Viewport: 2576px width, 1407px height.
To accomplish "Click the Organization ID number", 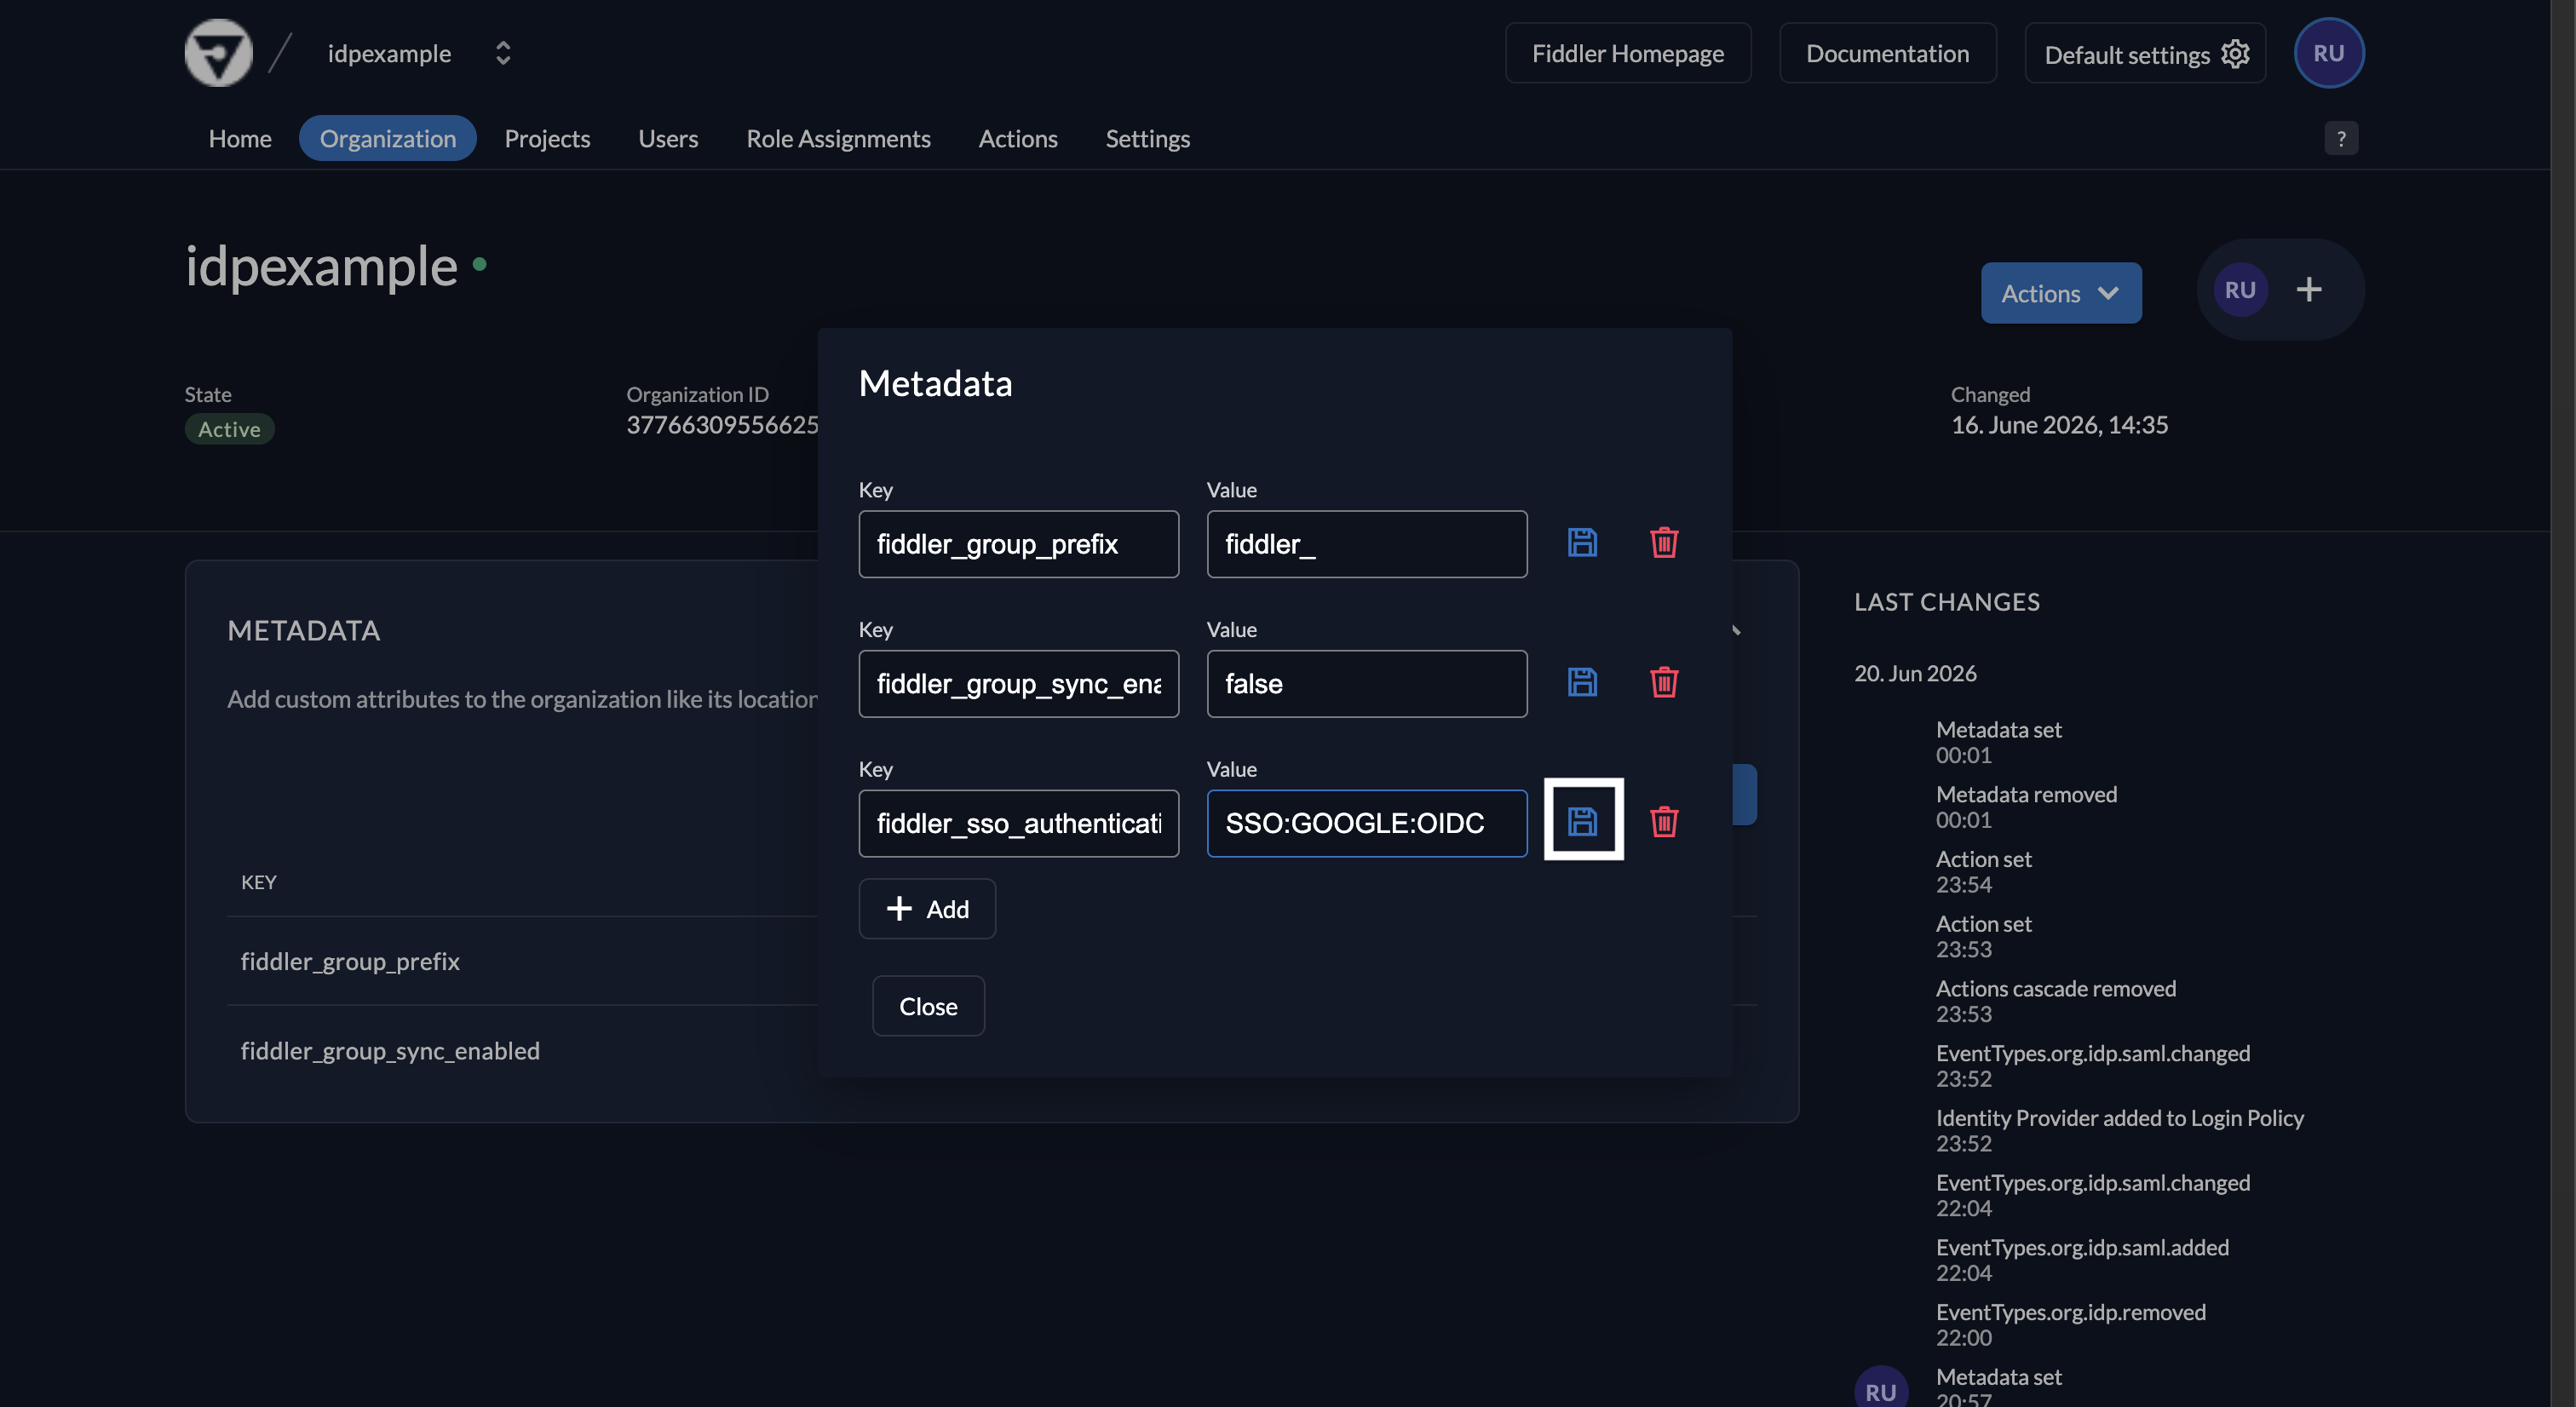I will [x=722, y=425].
